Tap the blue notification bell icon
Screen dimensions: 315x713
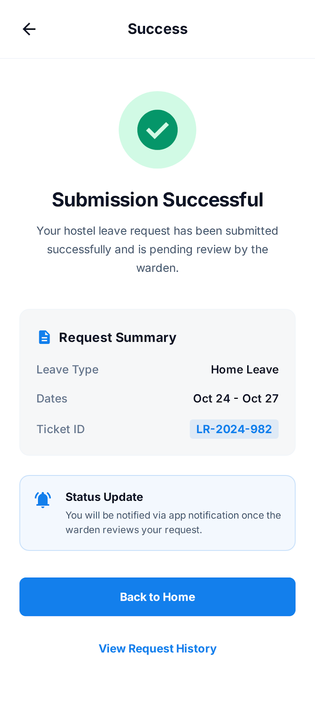tap(43, 500)
